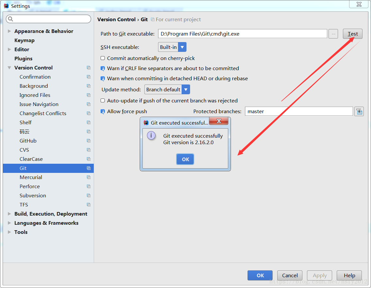Click the project-level icon beside Background
This screenshot has height=288, width=371.
click(89, 86)
